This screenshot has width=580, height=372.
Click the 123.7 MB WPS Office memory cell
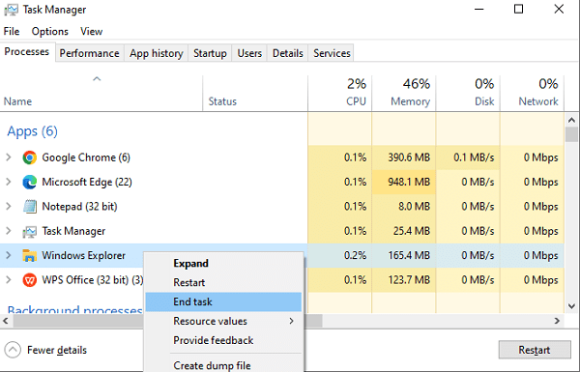point(403,280)
